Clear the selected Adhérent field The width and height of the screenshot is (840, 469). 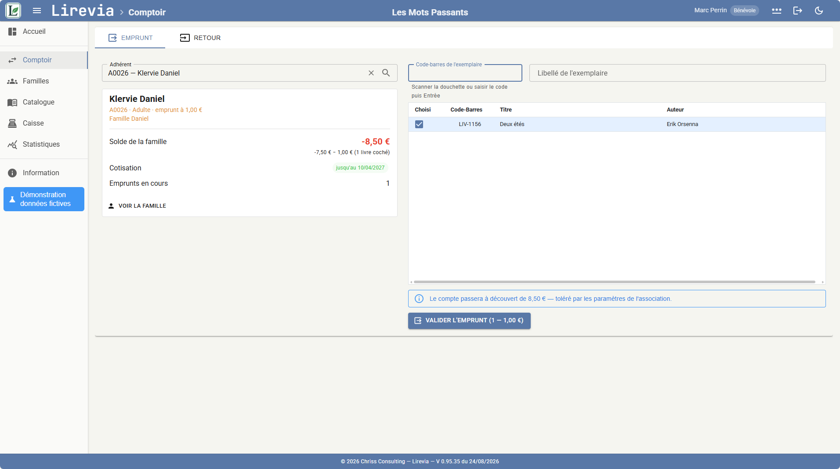(x=371, y=73)
